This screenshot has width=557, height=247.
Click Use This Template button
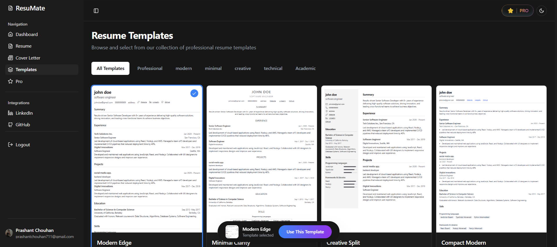(305, 232)
